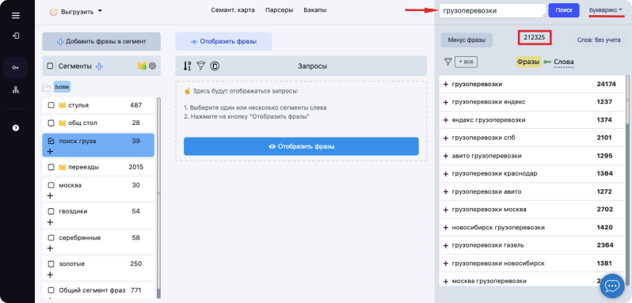Screen dimensions: 632x303
Task: Toggle the select-all Сегменты checkbox
Action: tap(50, 66)
